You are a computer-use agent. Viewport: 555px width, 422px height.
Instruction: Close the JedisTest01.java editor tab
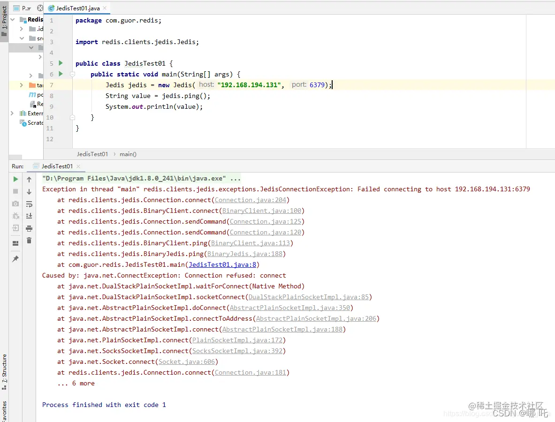[105, 8]
